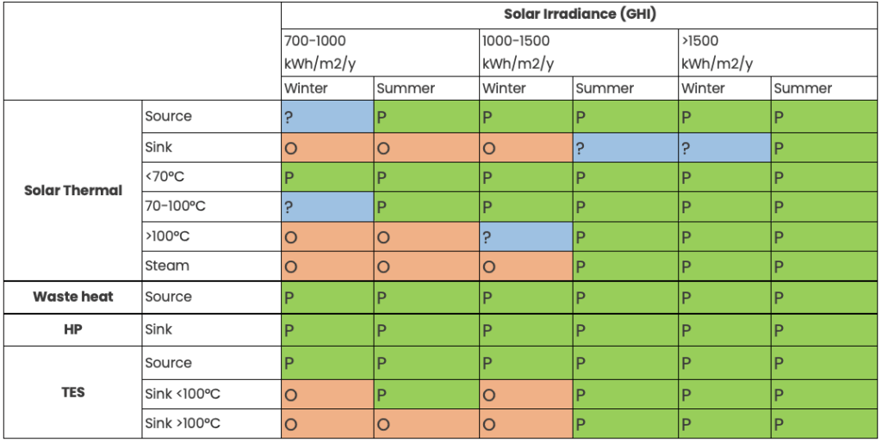Click the Summer subheader under 700-1000
Screen dimensions: 882x442
click(x=406, y=88)
